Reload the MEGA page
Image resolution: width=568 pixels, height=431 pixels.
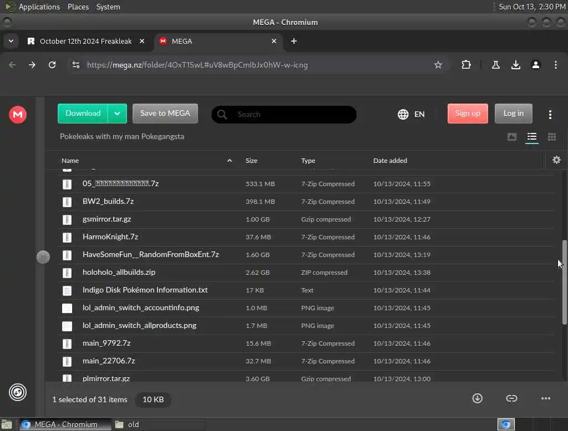(52, 65)
